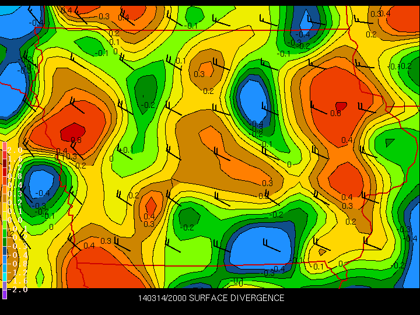This screenshot has height=315, width=420.
Task: Click the dark red core of the right 0.8 maximum
Action: click(x=341, y=106)
